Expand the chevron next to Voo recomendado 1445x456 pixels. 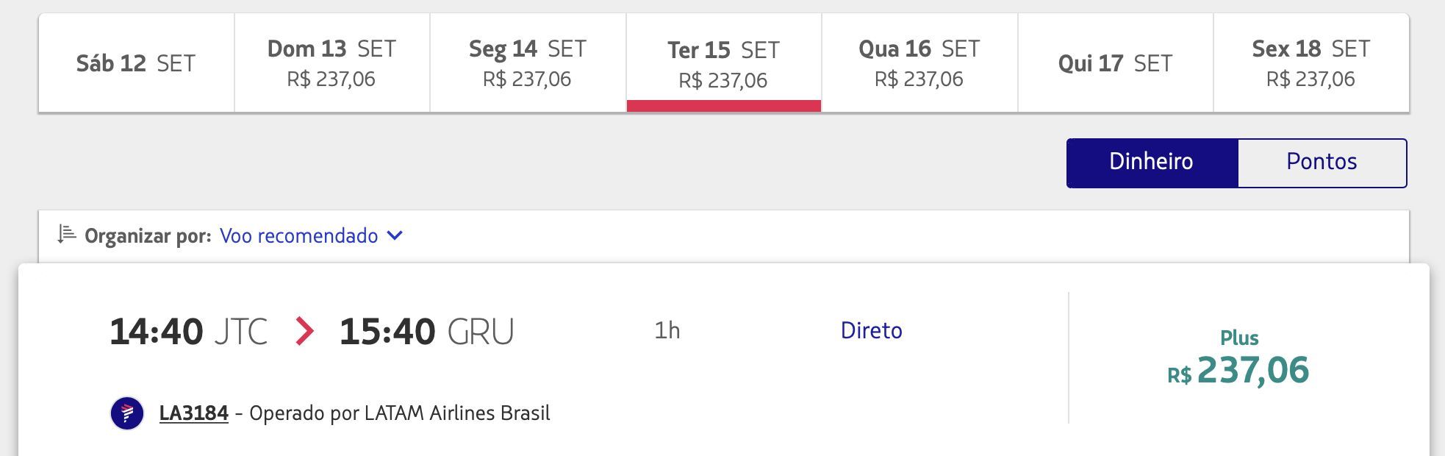(395, 235)
